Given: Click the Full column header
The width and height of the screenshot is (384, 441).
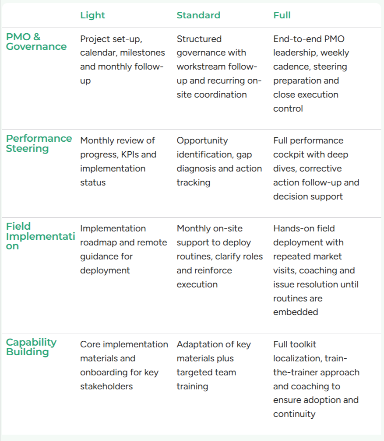Looking at the screenshot, I should [x=282, y=15].
